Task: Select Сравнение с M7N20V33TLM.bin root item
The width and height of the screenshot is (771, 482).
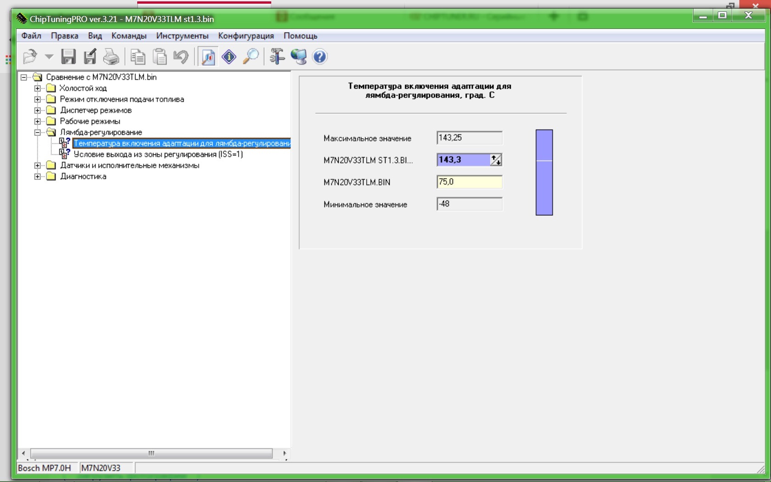Action: click(101, 77)
